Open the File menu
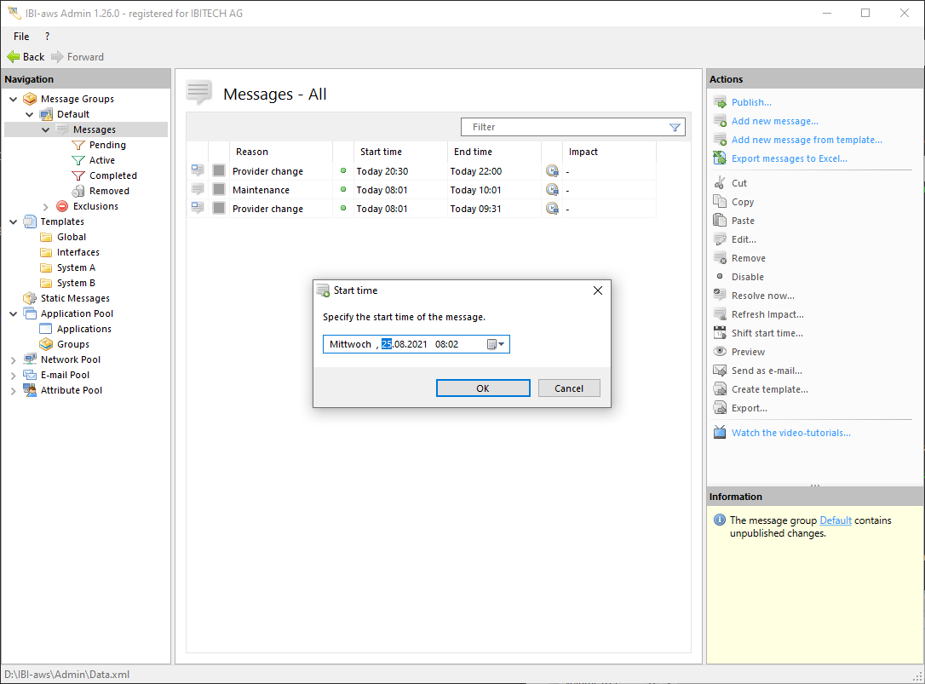 [21, 37]
